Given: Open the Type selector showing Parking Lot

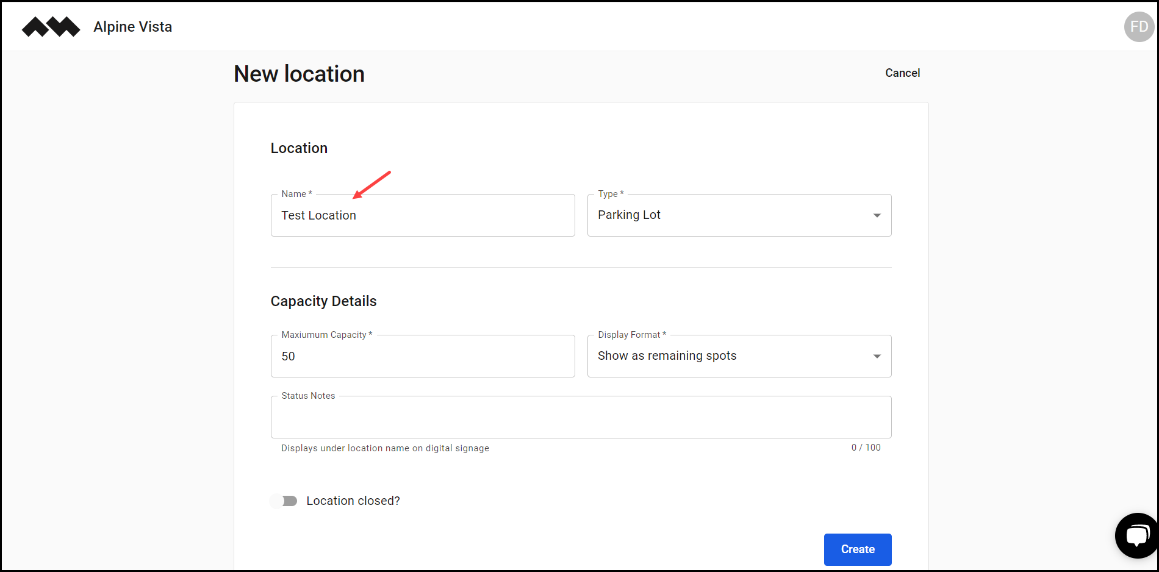Looking at the screenshot, I should [739, 215].
